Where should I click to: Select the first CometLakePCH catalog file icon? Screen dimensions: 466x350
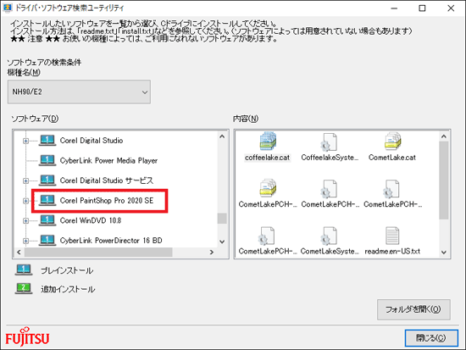coord(268,188)
